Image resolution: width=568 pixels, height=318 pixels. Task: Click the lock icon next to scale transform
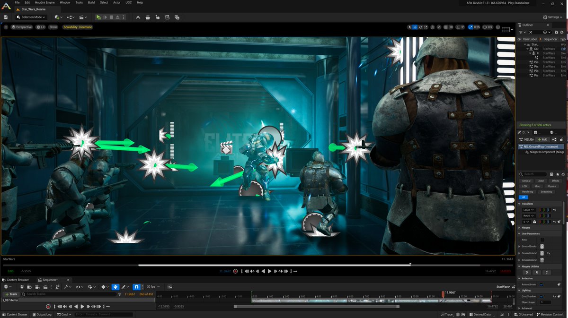pyautogui.click(x=534, y=222)
